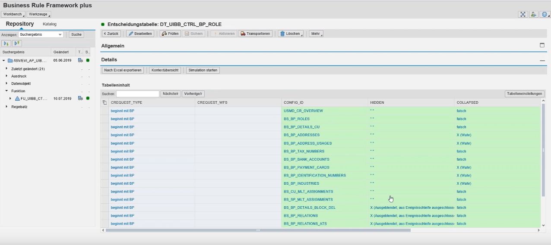Viewport: 551px width, 245px height.
Task: Click the expand all nodes icon in Repository
Action: coord(6,43)
